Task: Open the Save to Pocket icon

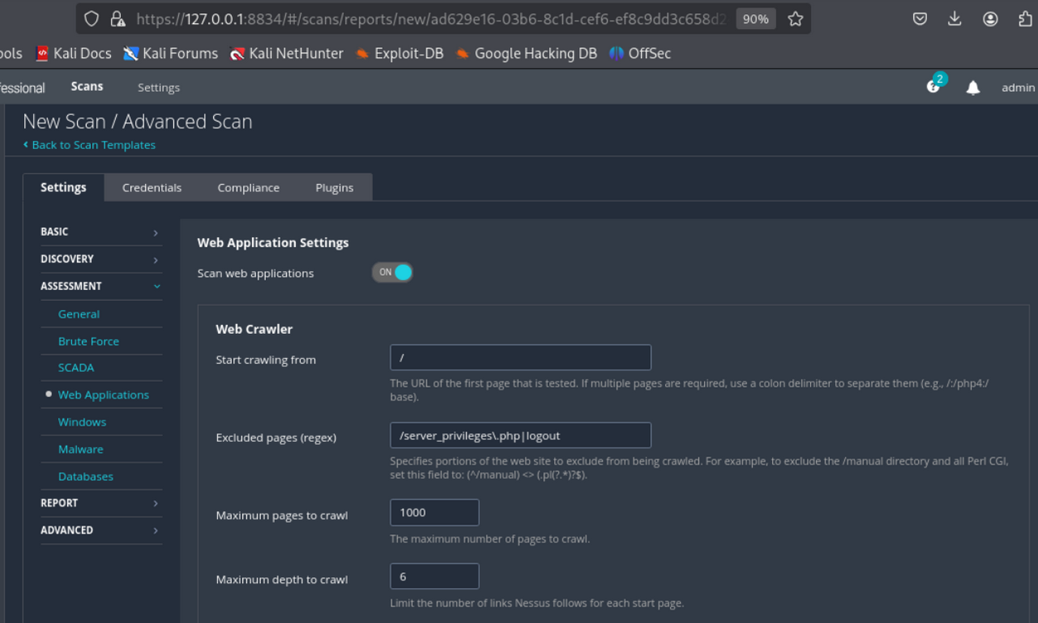Action: coord(920,19)
